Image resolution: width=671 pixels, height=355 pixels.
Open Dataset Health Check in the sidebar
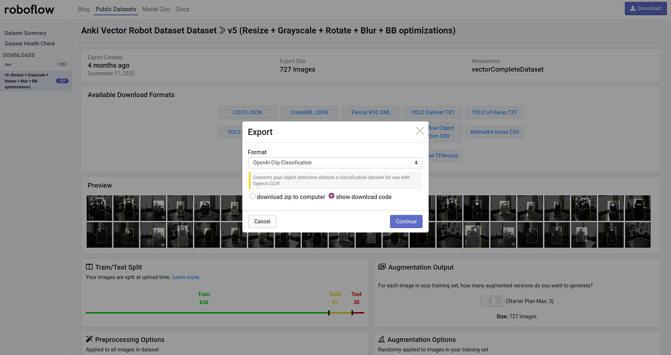(30, 43)
